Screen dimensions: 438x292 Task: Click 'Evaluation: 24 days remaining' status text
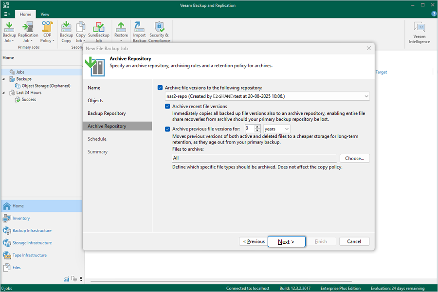[398, 289]
